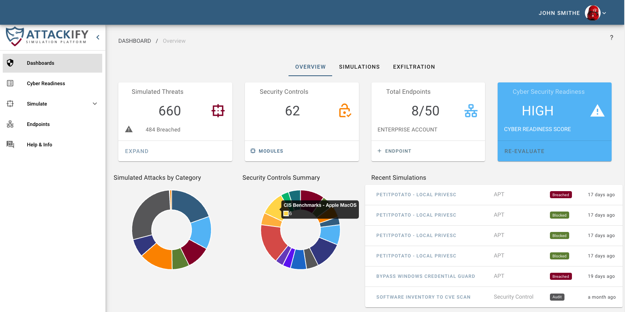The image size is (625, 312).
Task: Click the ENDPOINT button label
Action: click(398, 151)
